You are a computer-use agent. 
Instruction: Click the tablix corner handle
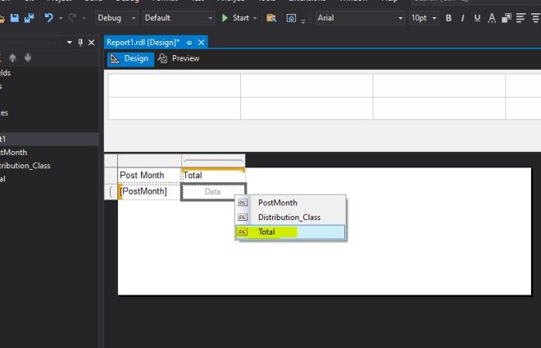pos(111,161)
